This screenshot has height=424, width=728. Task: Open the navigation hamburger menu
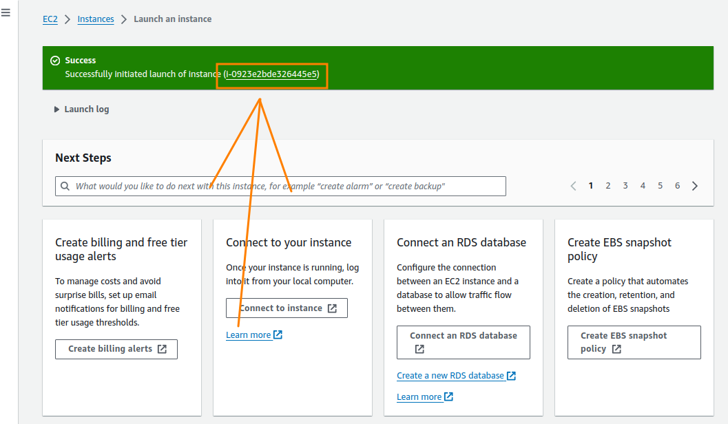6,12
